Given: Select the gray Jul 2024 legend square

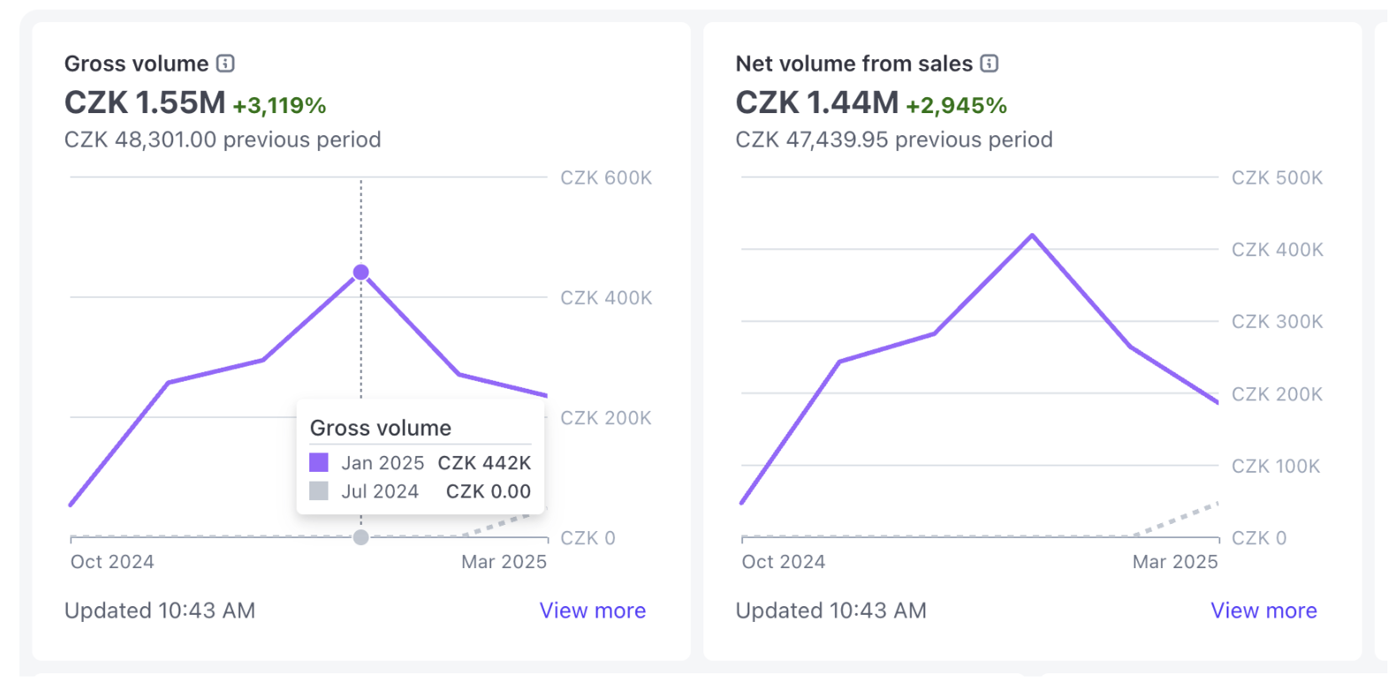Looking at the screenshot, I should tap(319, 490).
